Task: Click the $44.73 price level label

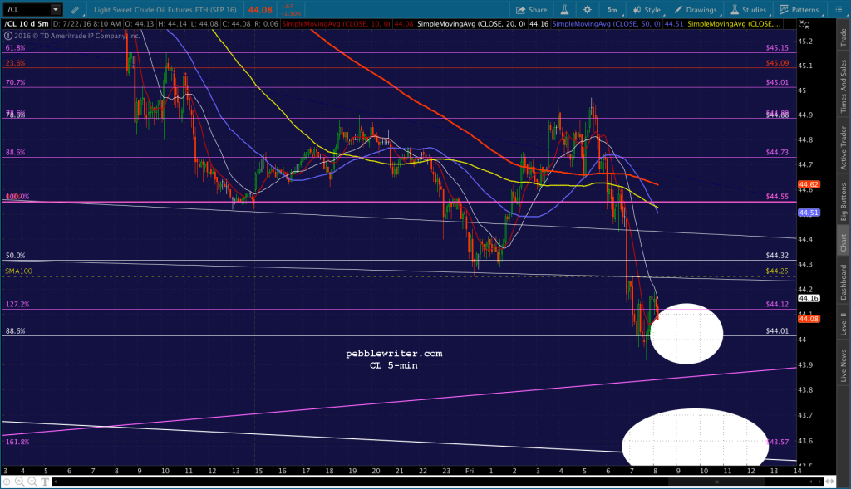Action: point(777,152)
